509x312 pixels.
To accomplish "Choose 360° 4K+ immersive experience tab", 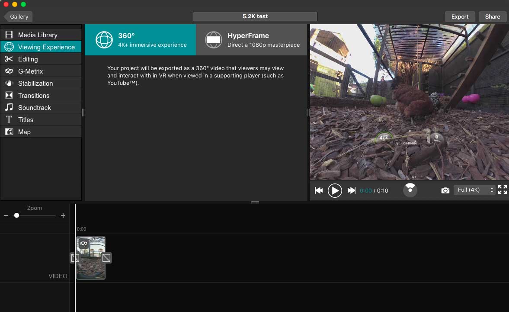I will click(140, 40).
